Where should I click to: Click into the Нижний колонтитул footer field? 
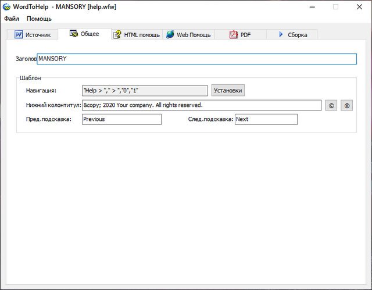coord(202,105)
